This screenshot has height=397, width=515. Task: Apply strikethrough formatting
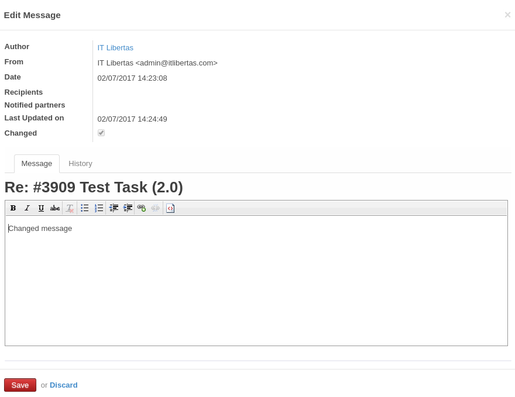55,208
